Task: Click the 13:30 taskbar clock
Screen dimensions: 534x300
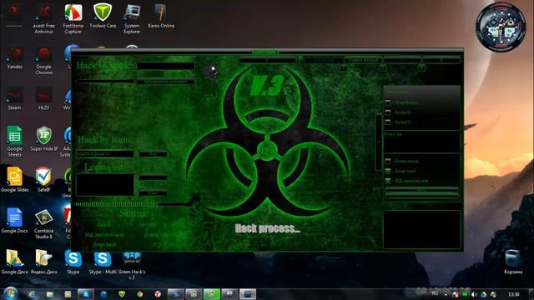Action: point(514,294)
